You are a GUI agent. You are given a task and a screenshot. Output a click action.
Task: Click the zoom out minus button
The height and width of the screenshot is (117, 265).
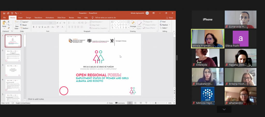(x=150, y=103)
